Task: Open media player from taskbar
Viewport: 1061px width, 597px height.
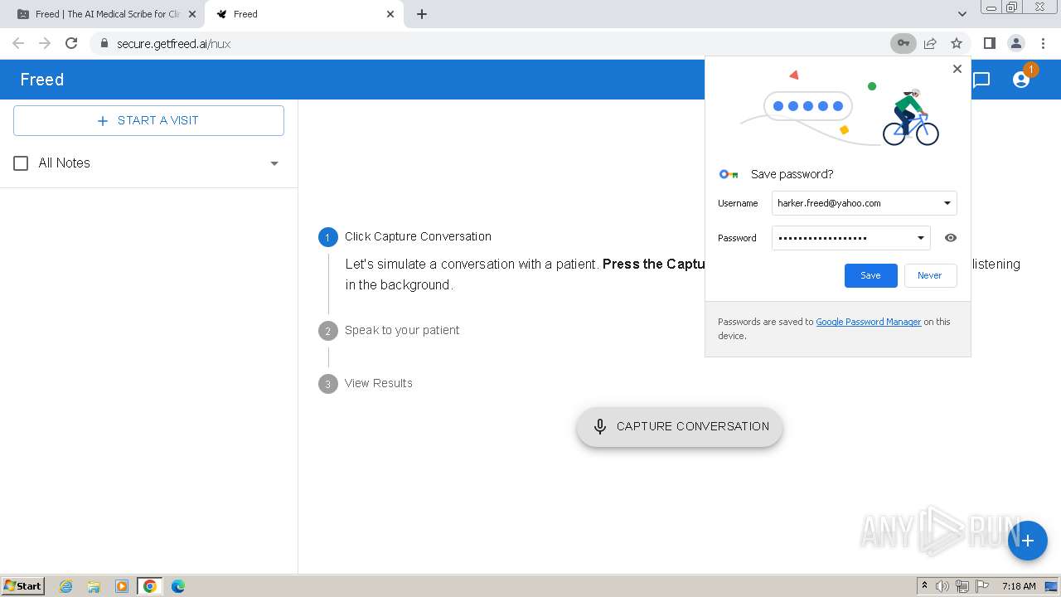Action: point(122,586)
